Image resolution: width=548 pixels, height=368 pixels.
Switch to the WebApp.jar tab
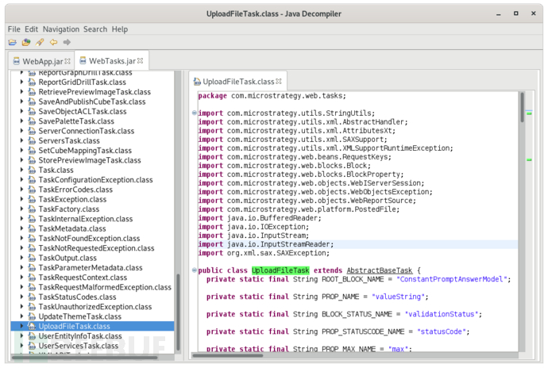(x=42, y=61)
